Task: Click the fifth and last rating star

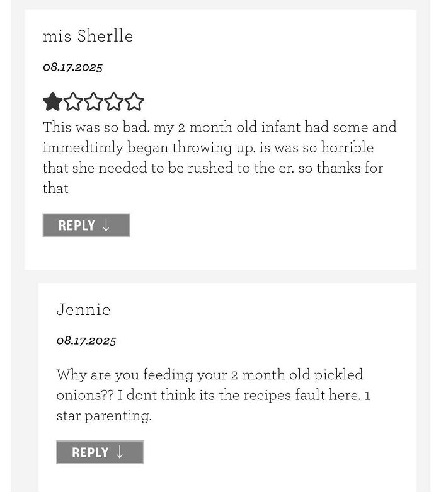Action: [134, 101]
